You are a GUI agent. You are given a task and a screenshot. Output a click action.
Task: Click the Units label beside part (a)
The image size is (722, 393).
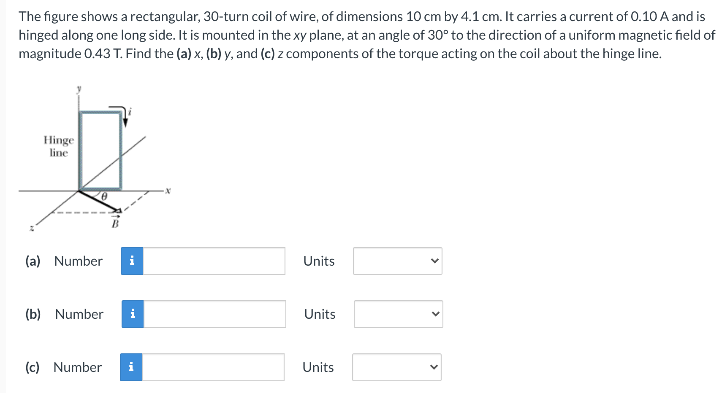[x=319, y=261]
